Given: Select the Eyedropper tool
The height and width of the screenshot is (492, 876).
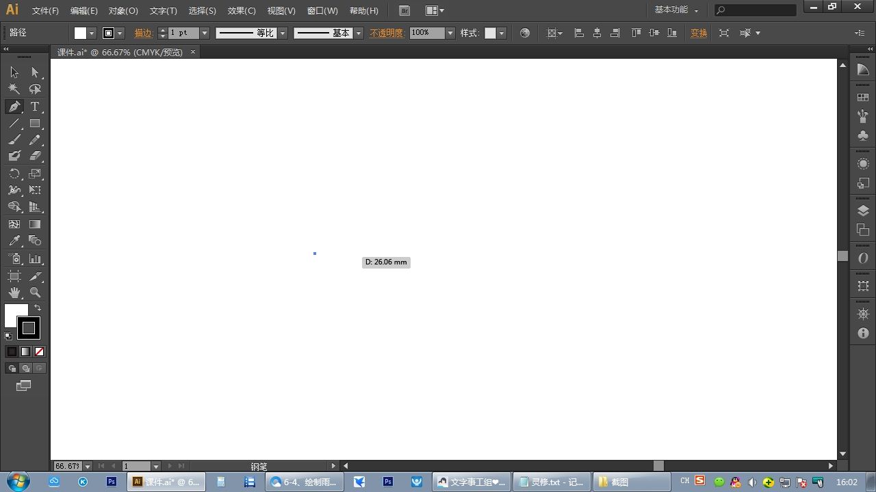Looking at the screenshot, I should pos(14,241).
